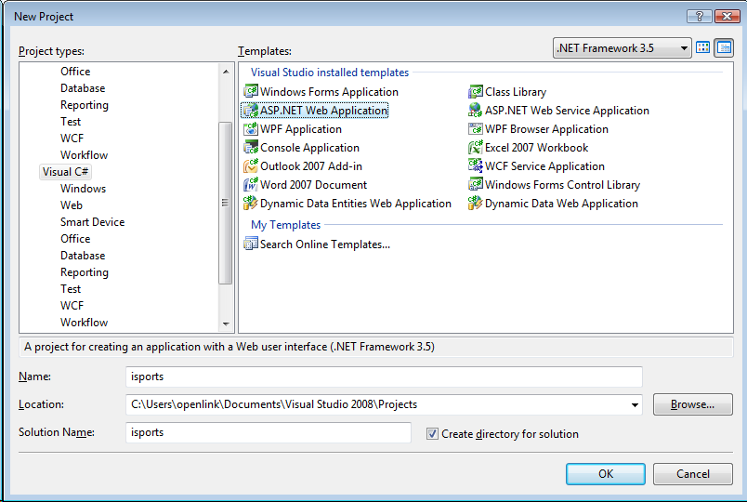Select the Test item above Visual C#

point(71,122)
